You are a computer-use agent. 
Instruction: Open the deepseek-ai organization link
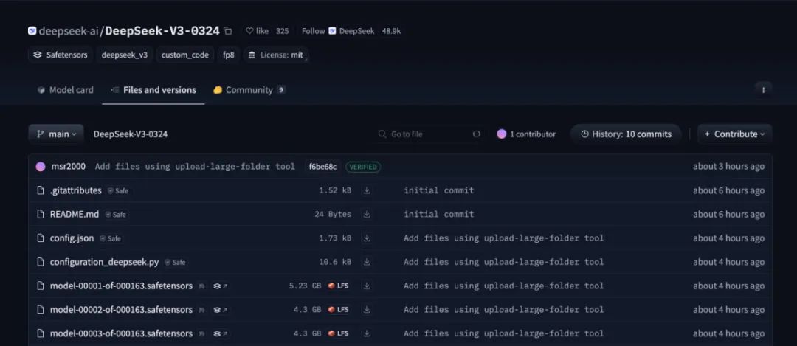pyautogui.click(x=68, y=31)
